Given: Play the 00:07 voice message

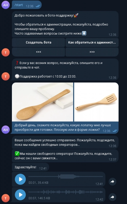Looking at the screenshot, I should [x=20, y=195].
